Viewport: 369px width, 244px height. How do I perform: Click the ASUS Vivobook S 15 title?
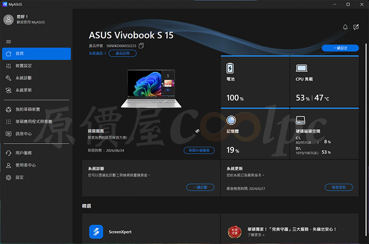click(x=131, y=35)
